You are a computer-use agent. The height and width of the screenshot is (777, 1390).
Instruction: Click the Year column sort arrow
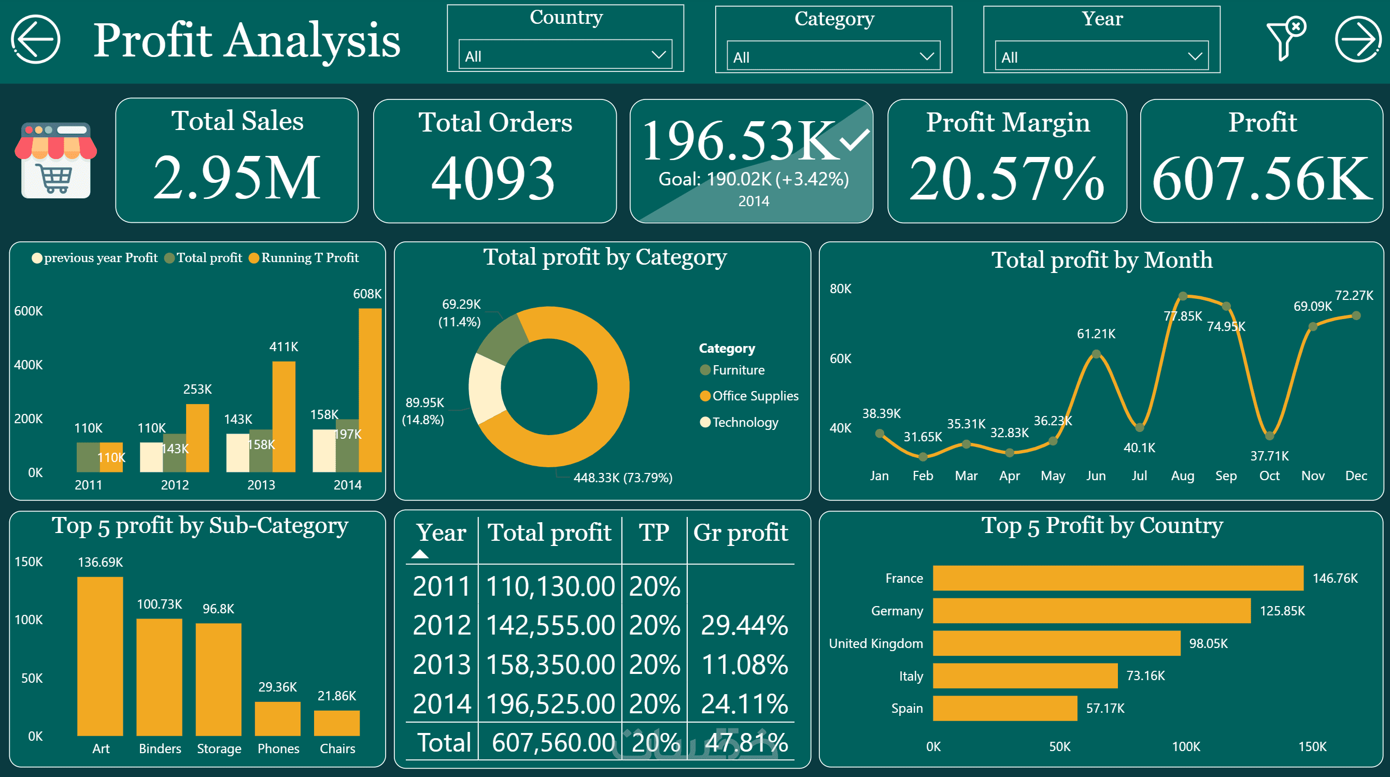(x=420, y=554)
